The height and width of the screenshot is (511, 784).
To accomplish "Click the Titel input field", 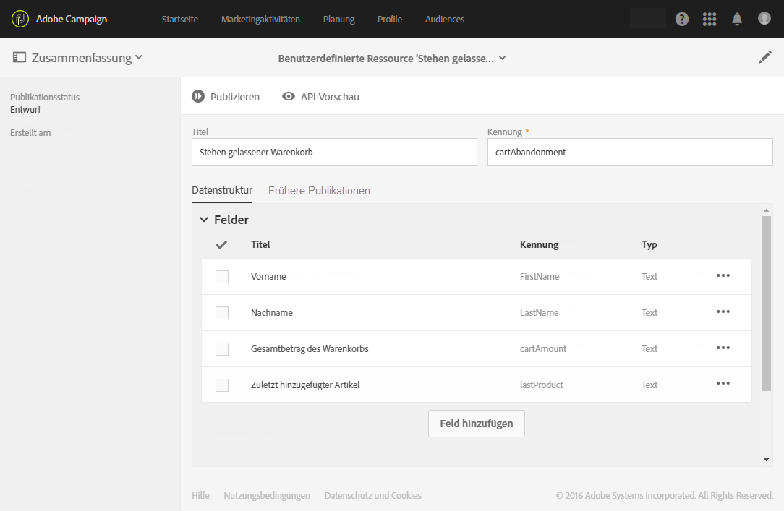I will pos(334,153).
